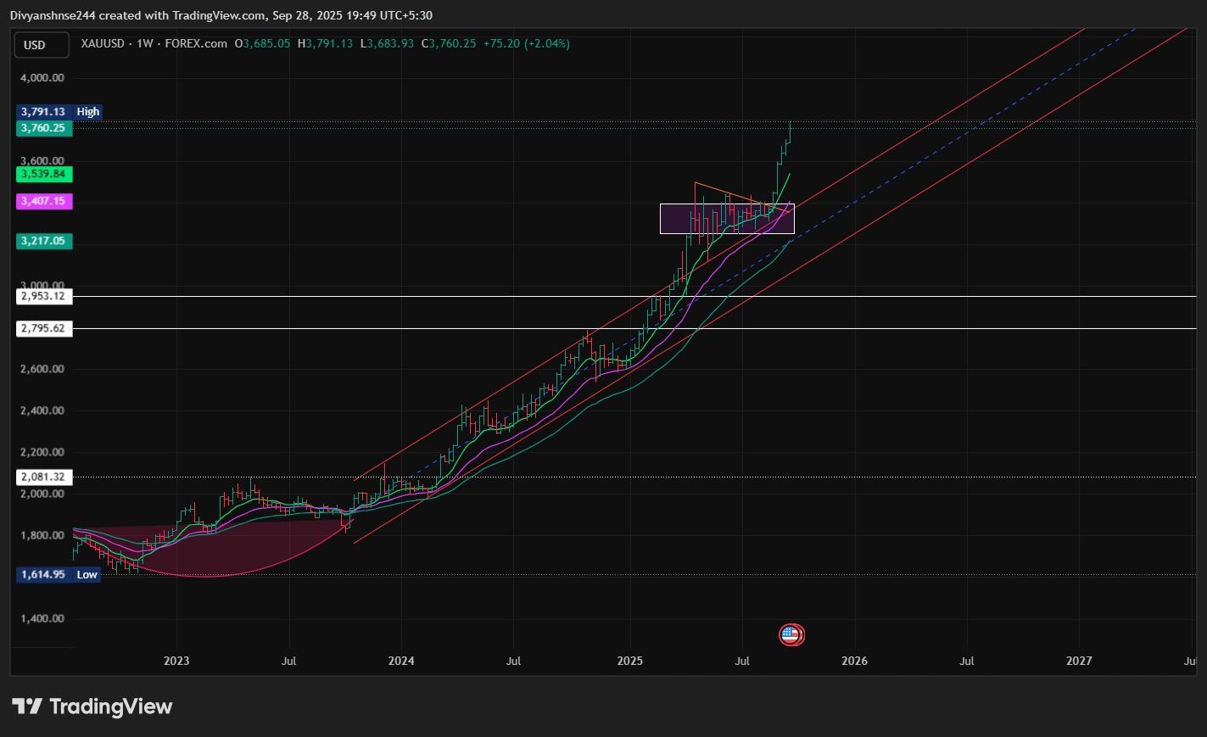Image resolution: width=1207 pixels, height=737 pixels.
Task: Click the 3,539.84 green moving average label
Action: click(x=44, y=174)
